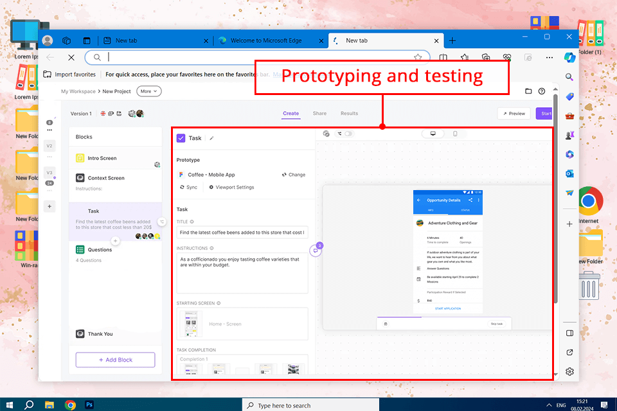This screenshot has height=411, width=617.
Task: Click Import favorites
Action: click(69, 74)
